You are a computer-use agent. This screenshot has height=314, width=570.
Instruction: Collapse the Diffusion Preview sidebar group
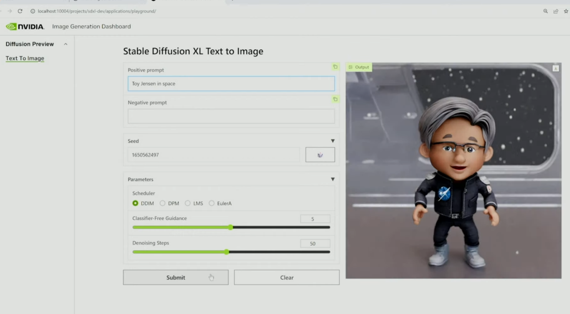(66, 44)
